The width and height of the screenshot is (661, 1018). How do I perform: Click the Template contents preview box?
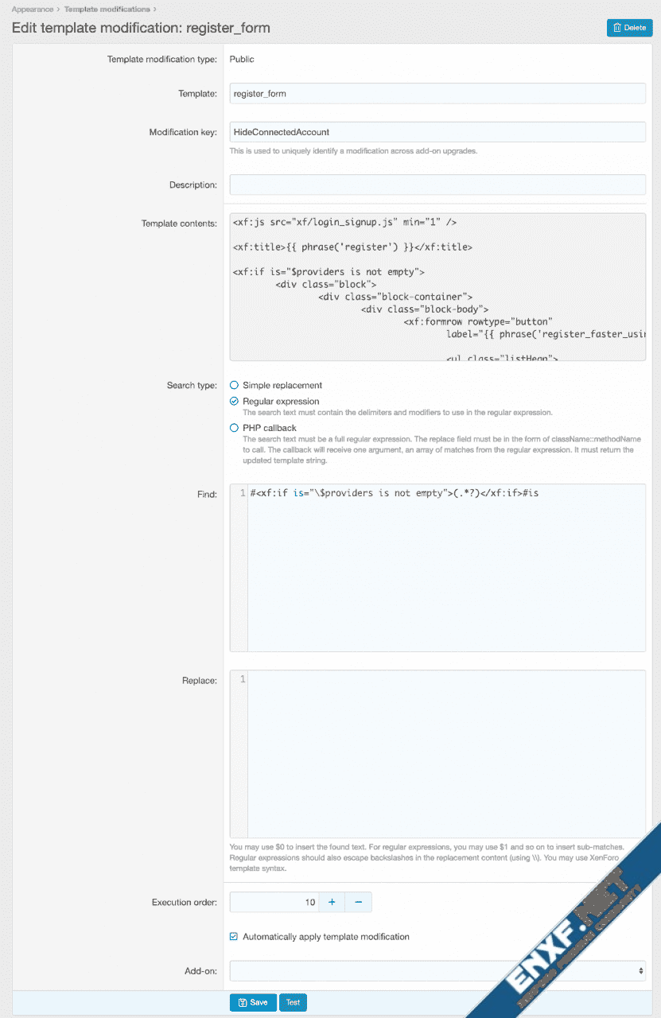point(437,287)
